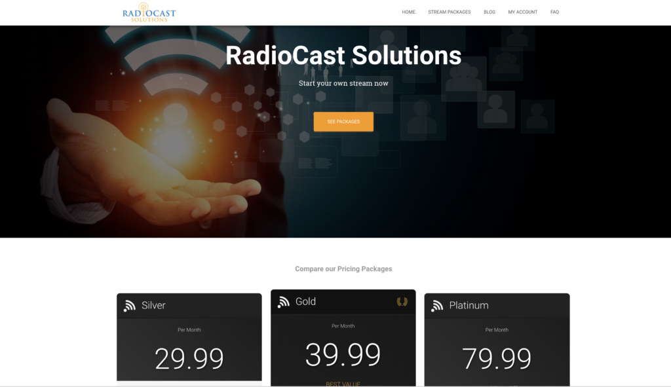The image size is (671, 387).
Task: Click 'Compare our Pricing Packages' heading
Action: [343, 269]
